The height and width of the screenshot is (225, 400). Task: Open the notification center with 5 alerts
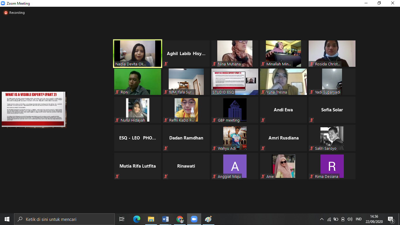coord(390,219)
